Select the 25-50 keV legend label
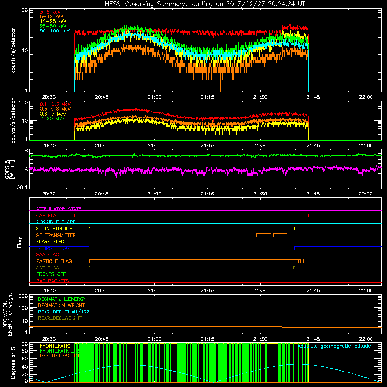Image resolution: width=387 pixels, height=387 pixels. (53, 26)
